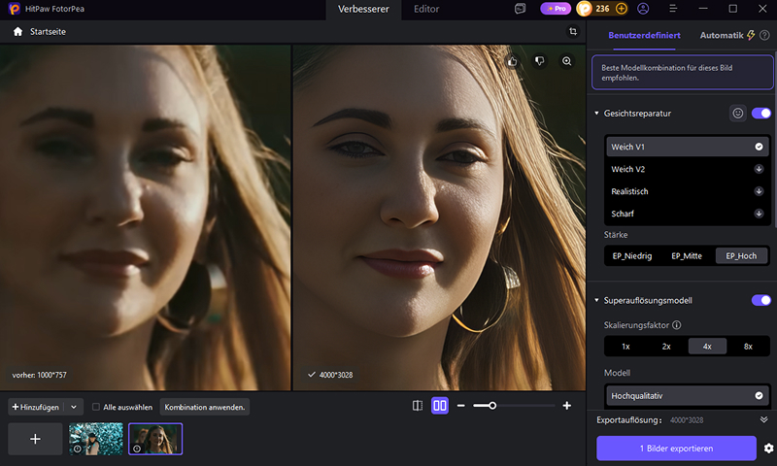The image size is (777, 466).
Task: Set scaling factor to 8x
Action: tap(748, 347)
